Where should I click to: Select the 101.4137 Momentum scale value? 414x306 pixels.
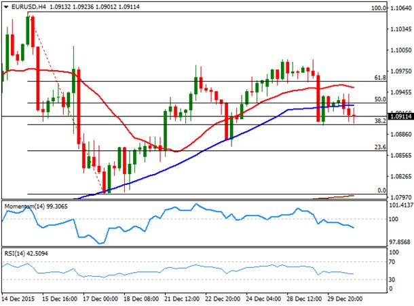tap(401, 205)
